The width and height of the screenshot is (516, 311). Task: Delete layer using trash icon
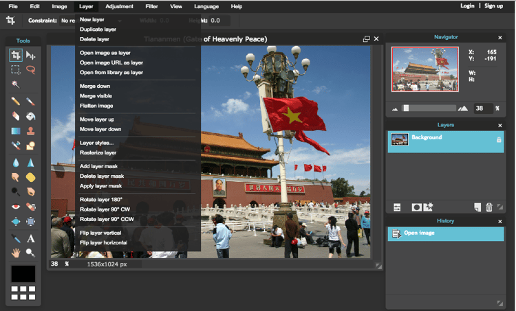point(489,207)
